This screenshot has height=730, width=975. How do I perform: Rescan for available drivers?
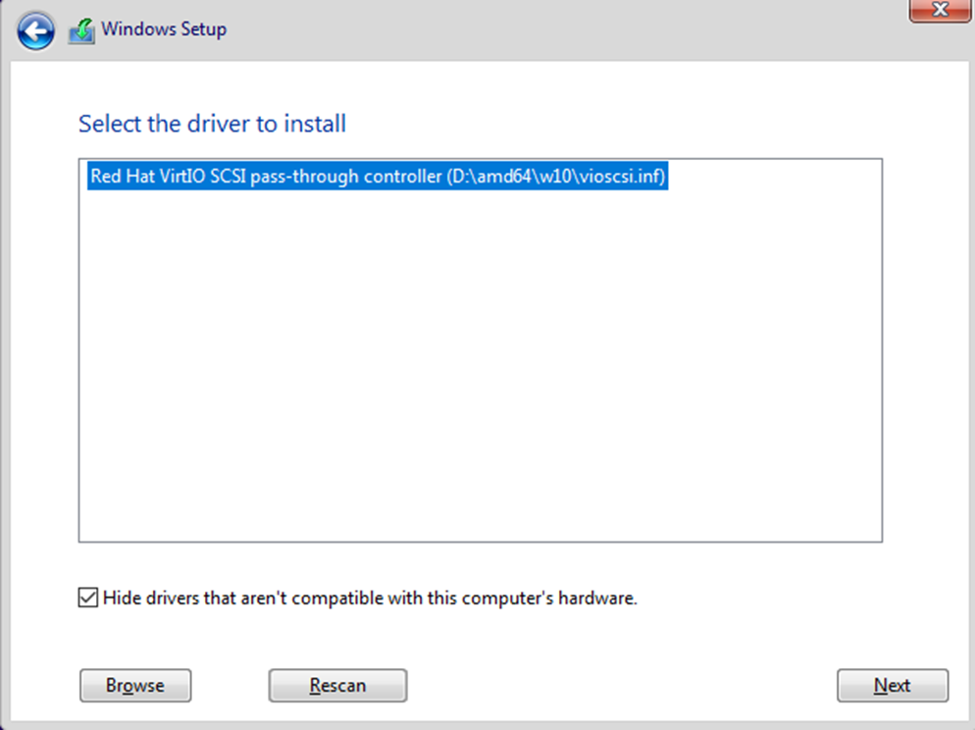point(337,686)
